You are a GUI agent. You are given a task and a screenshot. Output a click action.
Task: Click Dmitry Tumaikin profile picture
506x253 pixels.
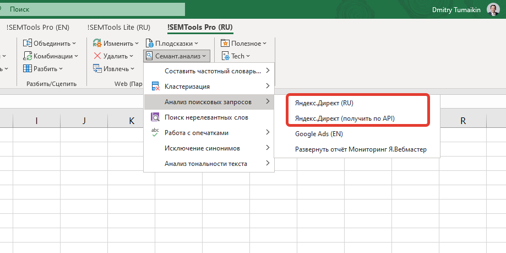(493, 10)
